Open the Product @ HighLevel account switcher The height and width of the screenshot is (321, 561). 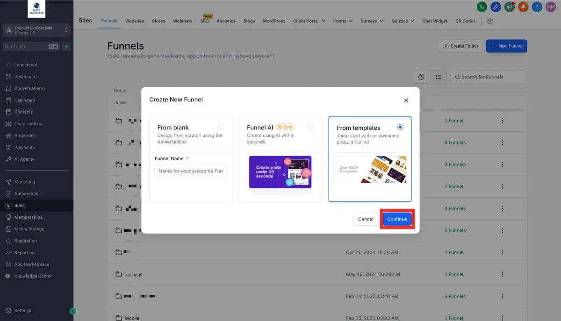[36, 30]
